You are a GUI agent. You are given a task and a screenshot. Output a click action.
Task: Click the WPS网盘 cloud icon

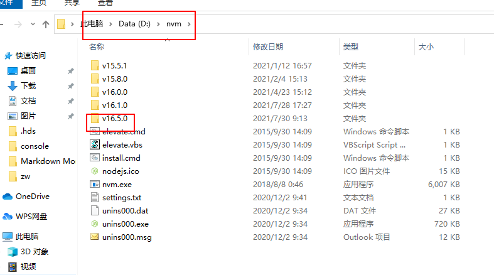coord(8,217)
